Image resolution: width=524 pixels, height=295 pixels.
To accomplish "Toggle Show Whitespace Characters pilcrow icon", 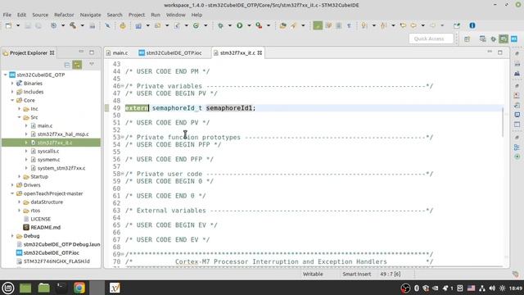I will [x=349, y=25].
